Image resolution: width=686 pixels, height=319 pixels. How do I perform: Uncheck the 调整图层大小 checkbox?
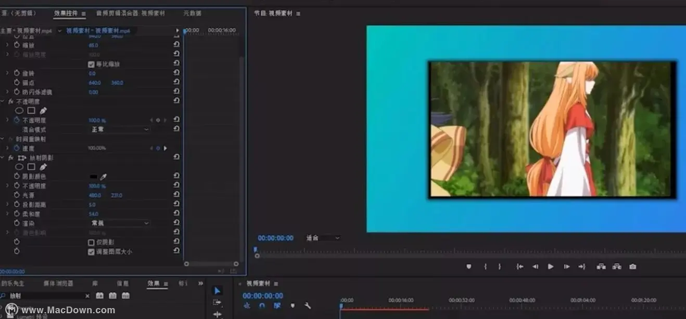(91, 251)
